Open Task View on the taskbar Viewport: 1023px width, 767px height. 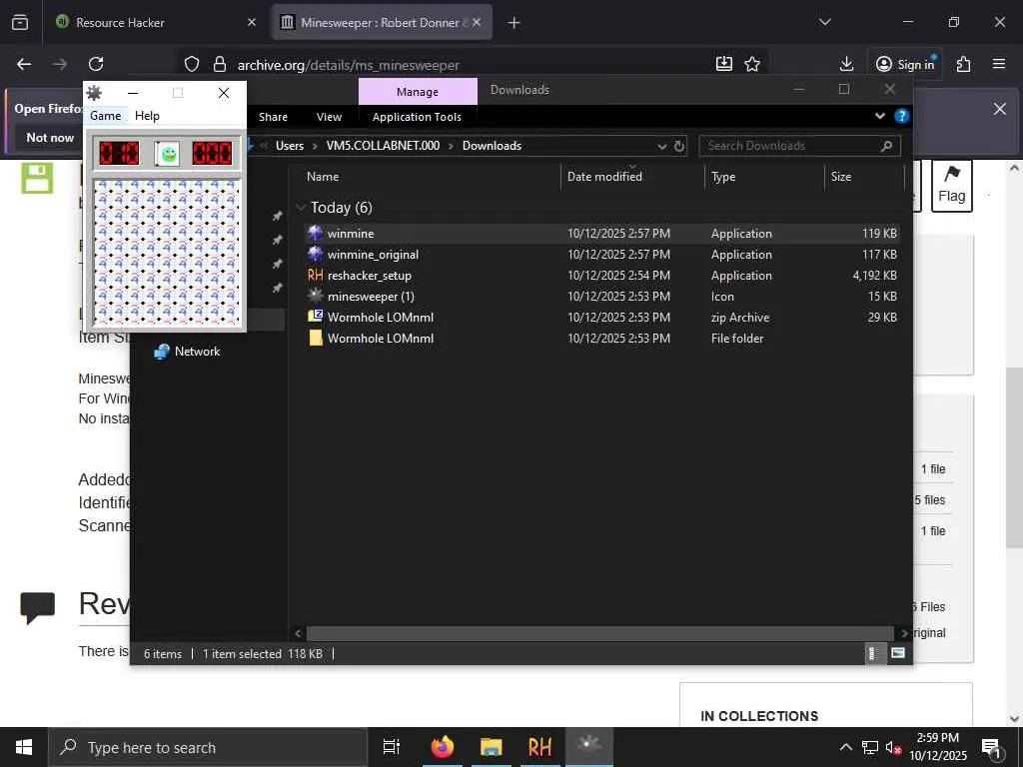coord(392,747)
